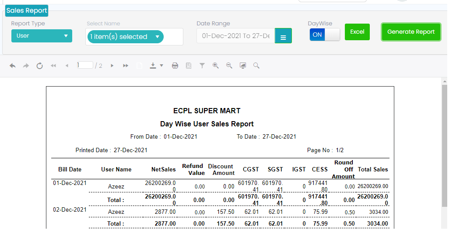Open the export download dropdown arrow
Viewport: 449px width, 244px height.
[x=161, y=66]
